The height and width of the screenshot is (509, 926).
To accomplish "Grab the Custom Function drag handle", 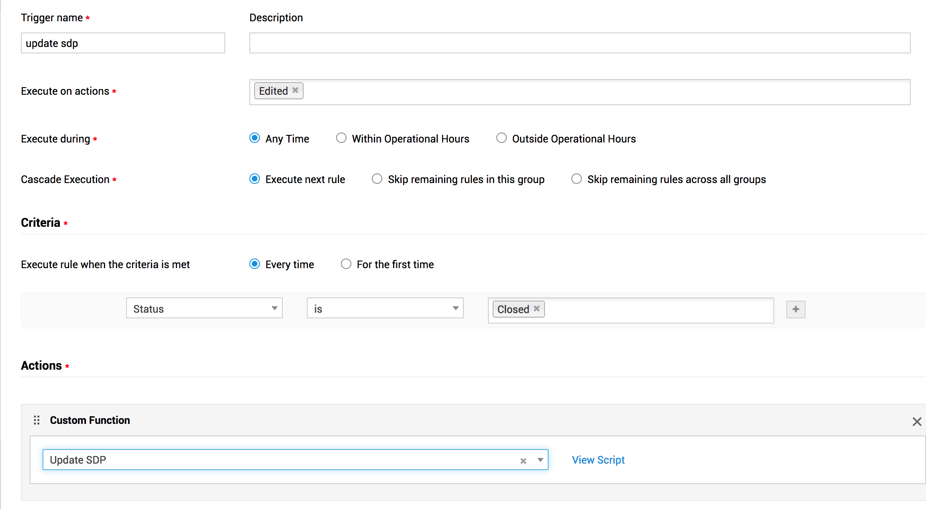I will tap(37, 420).
